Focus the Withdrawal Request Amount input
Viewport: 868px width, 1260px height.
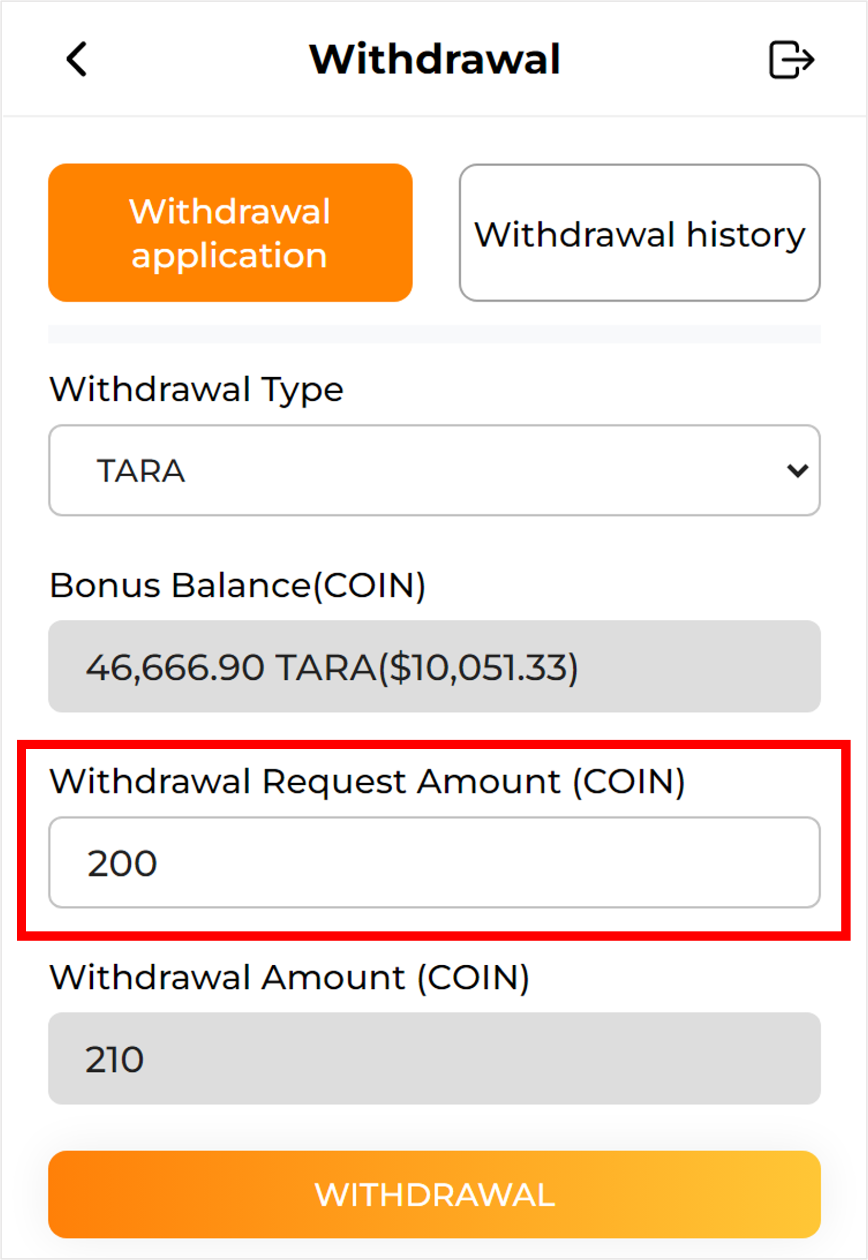click(x=434, y=863)
